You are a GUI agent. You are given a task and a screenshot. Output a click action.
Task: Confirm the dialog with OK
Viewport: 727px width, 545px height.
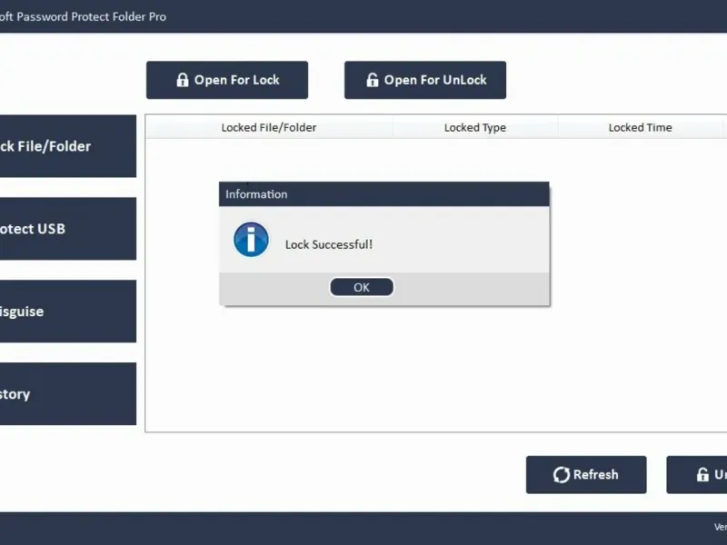[362, 287]
